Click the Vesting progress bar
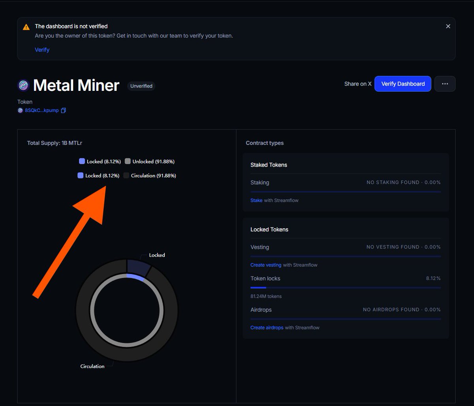The image size is (474, 406). (346, 257)
